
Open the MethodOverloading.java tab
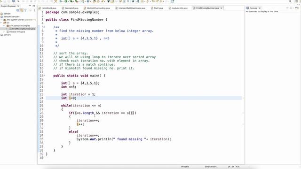[x=97, y=8]
